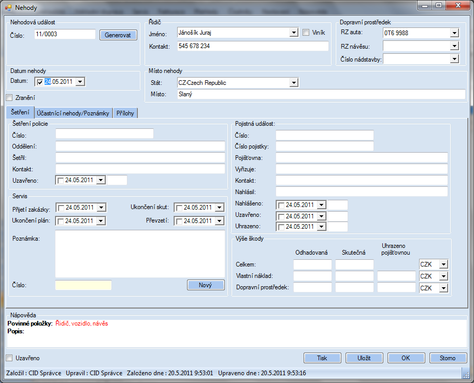Focus the Vyřizuje input field

coord(362,169)
